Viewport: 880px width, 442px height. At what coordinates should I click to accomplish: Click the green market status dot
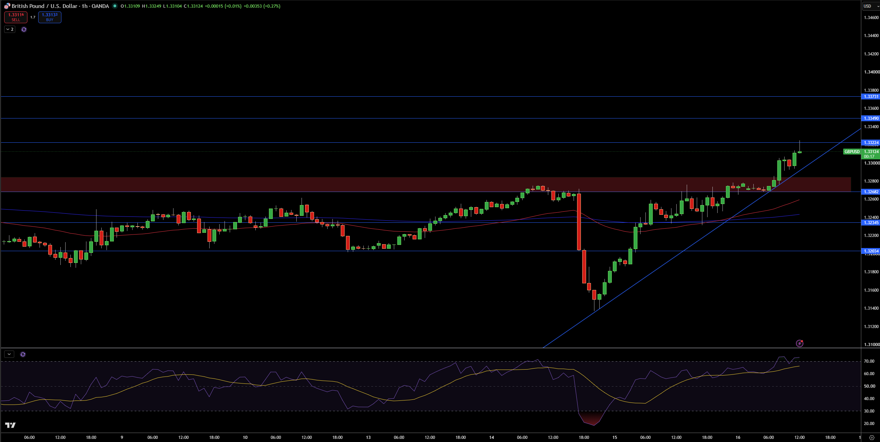tap(115, 6)
